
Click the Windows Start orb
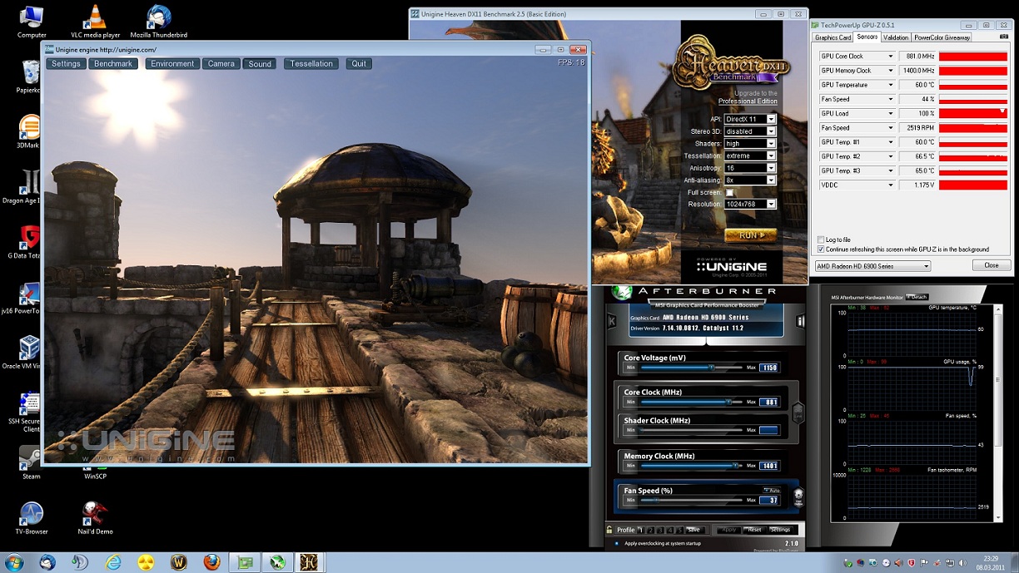(x=14, y=562)
